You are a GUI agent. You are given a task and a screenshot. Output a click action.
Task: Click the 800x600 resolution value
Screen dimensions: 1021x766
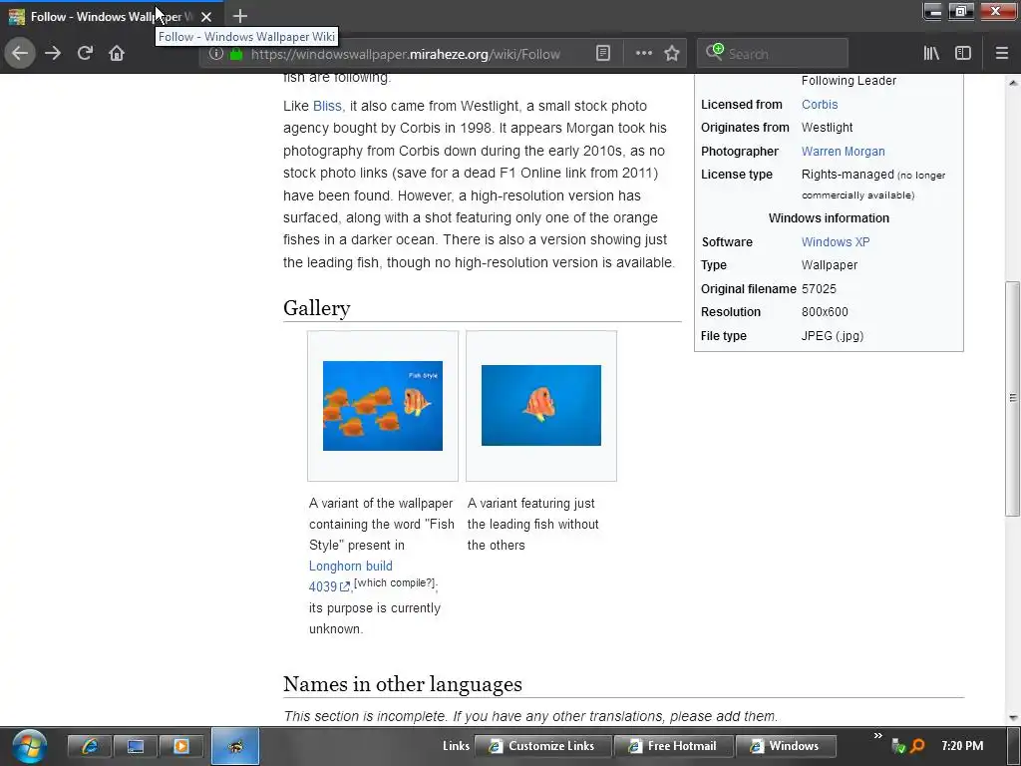click(825, 312)
